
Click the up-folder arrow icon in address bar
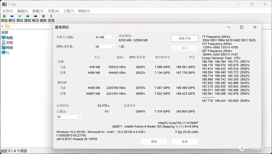2,26
